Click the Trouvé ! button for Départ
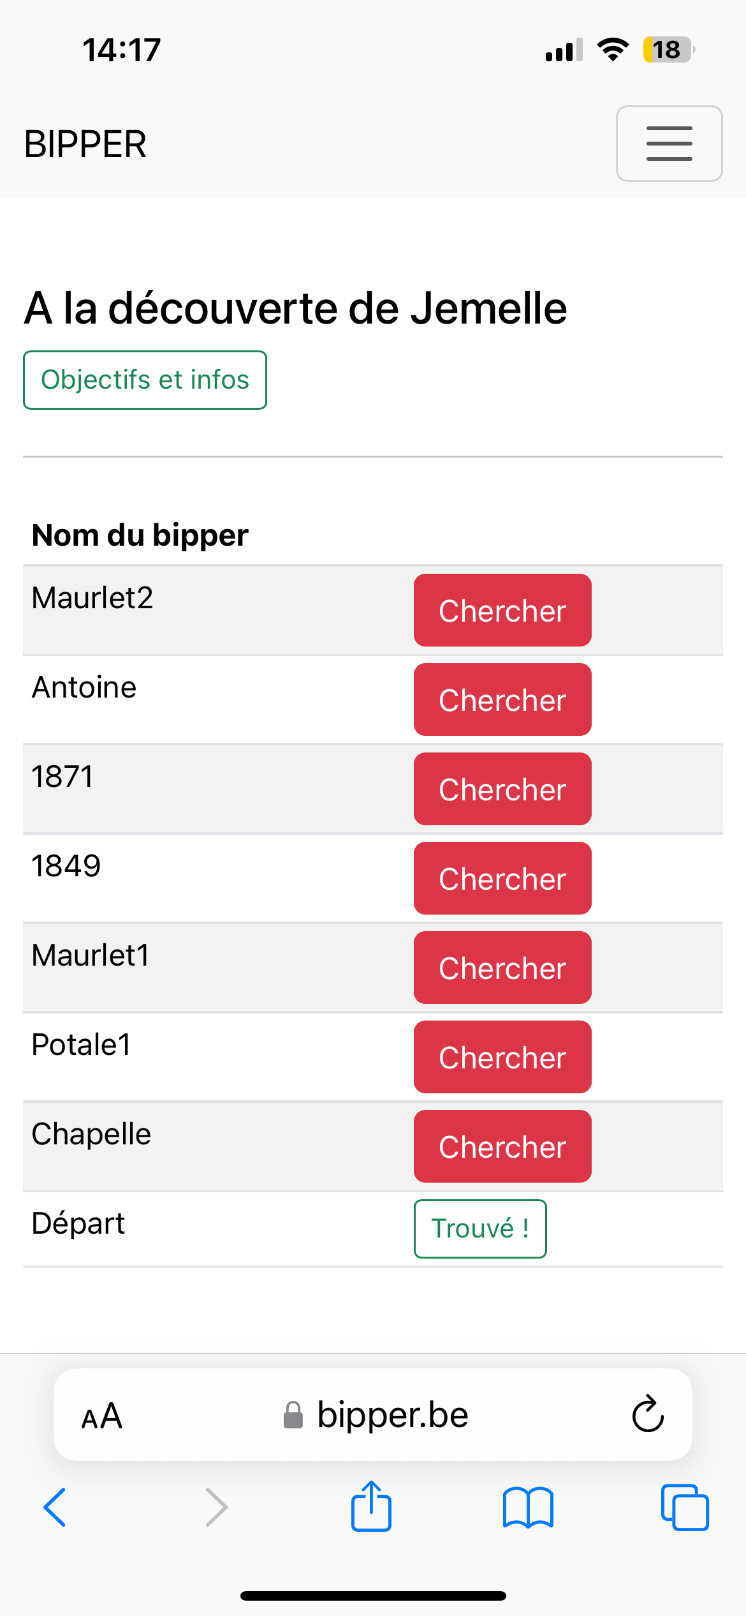Viewport: 746px width, 1616px height. [x=480, y=1229]
